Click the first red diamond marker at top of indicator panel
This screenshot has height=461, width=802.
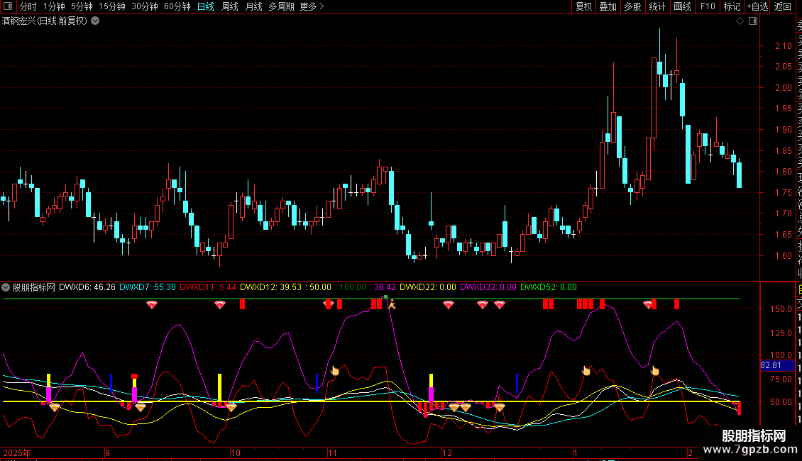coord(152,305)
